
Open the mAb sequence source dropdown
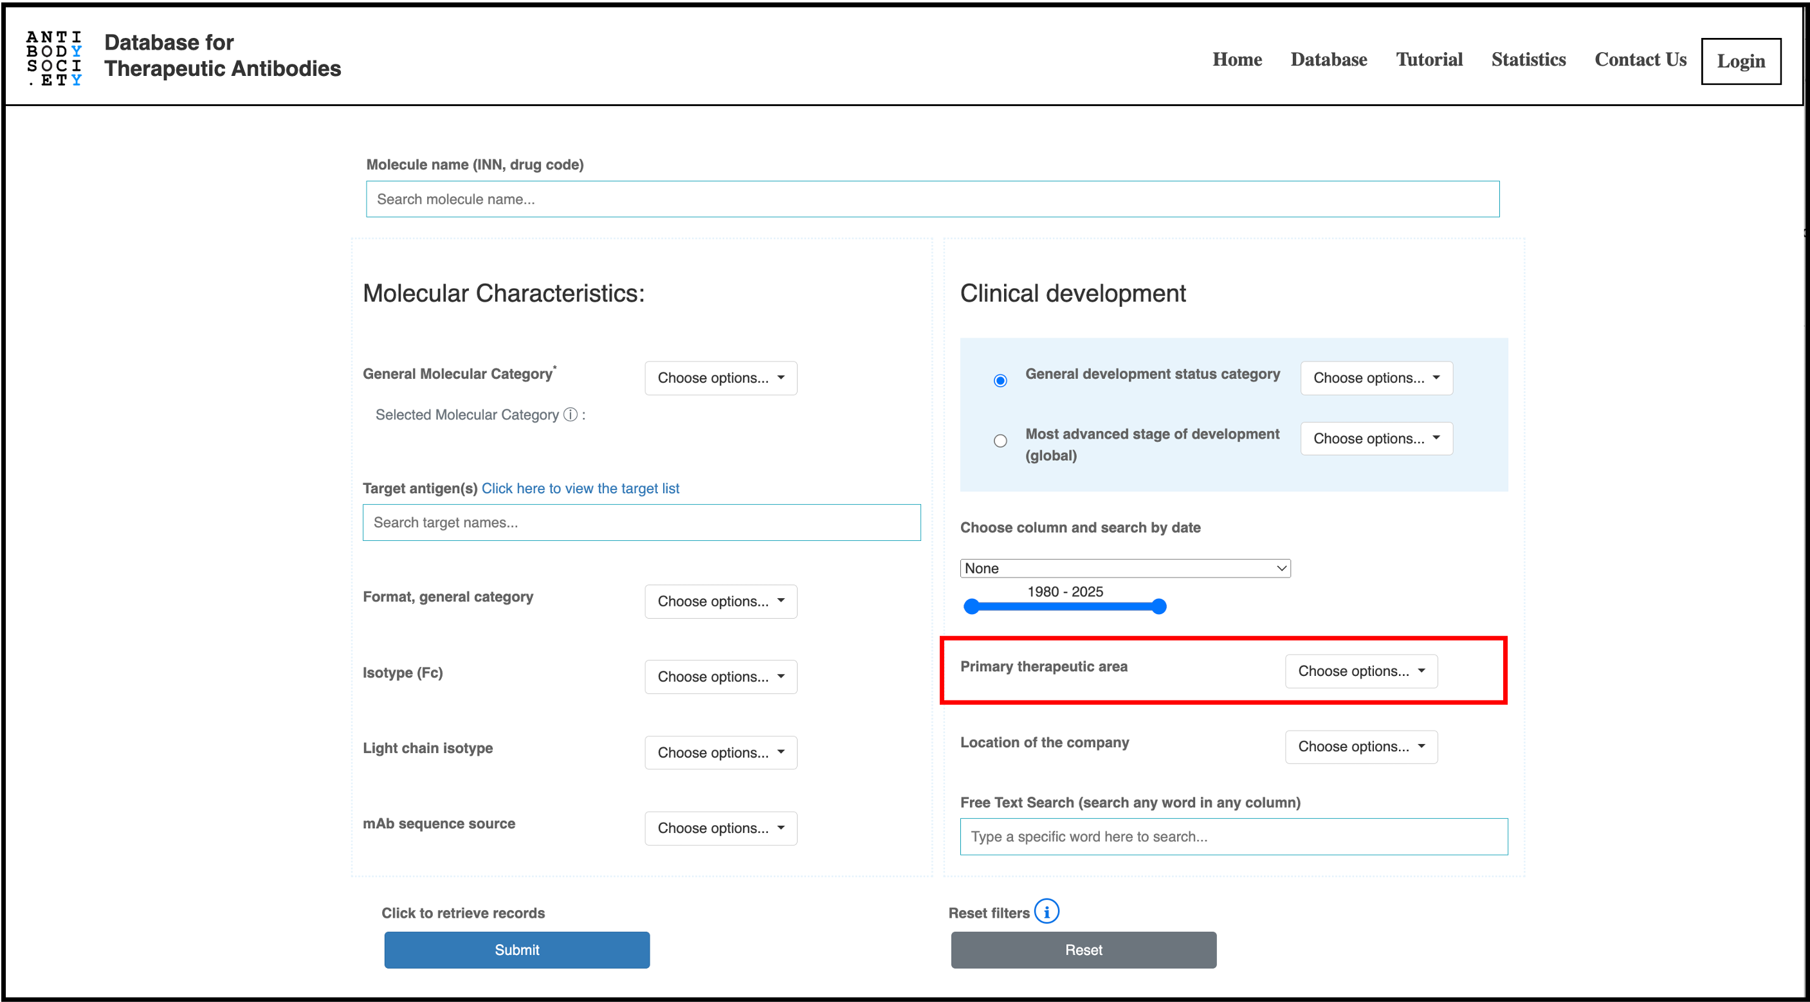click(x=720, y=828)
